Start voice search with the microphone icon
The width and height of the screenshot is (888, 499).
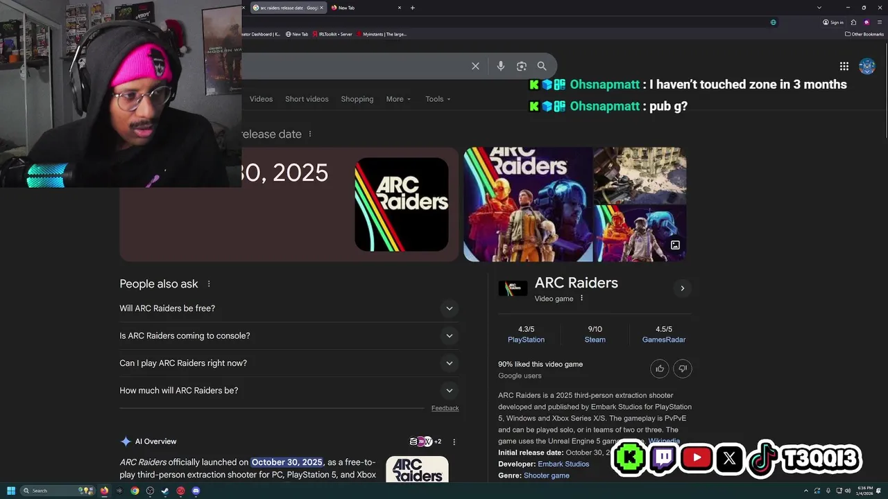[x=501, y=66]
